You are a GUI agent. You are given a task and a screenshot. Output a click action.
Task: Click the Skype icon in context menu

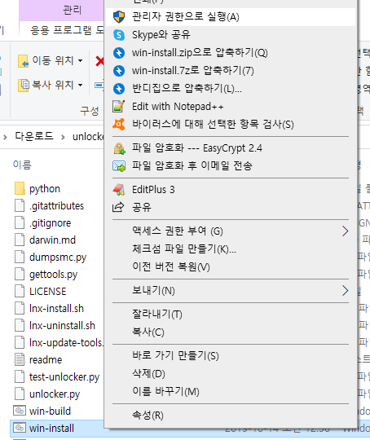point(119,35)
